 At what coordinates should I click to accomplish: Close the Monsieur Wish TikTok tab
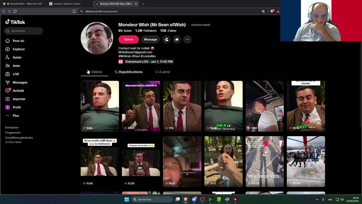pos(136,4)
